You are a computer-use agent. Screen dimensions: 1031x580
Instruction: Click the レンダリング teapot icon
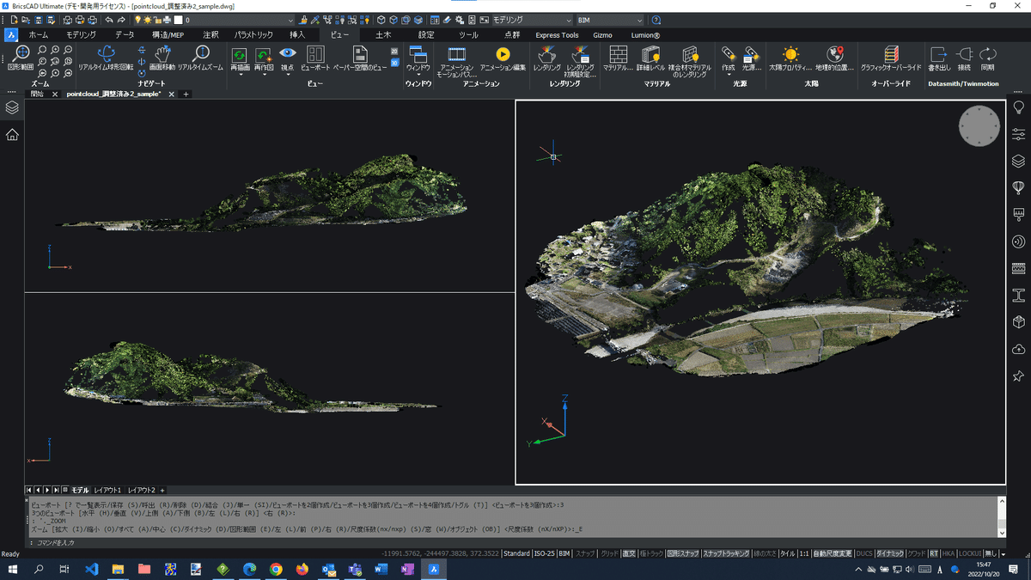click(546, 57)
